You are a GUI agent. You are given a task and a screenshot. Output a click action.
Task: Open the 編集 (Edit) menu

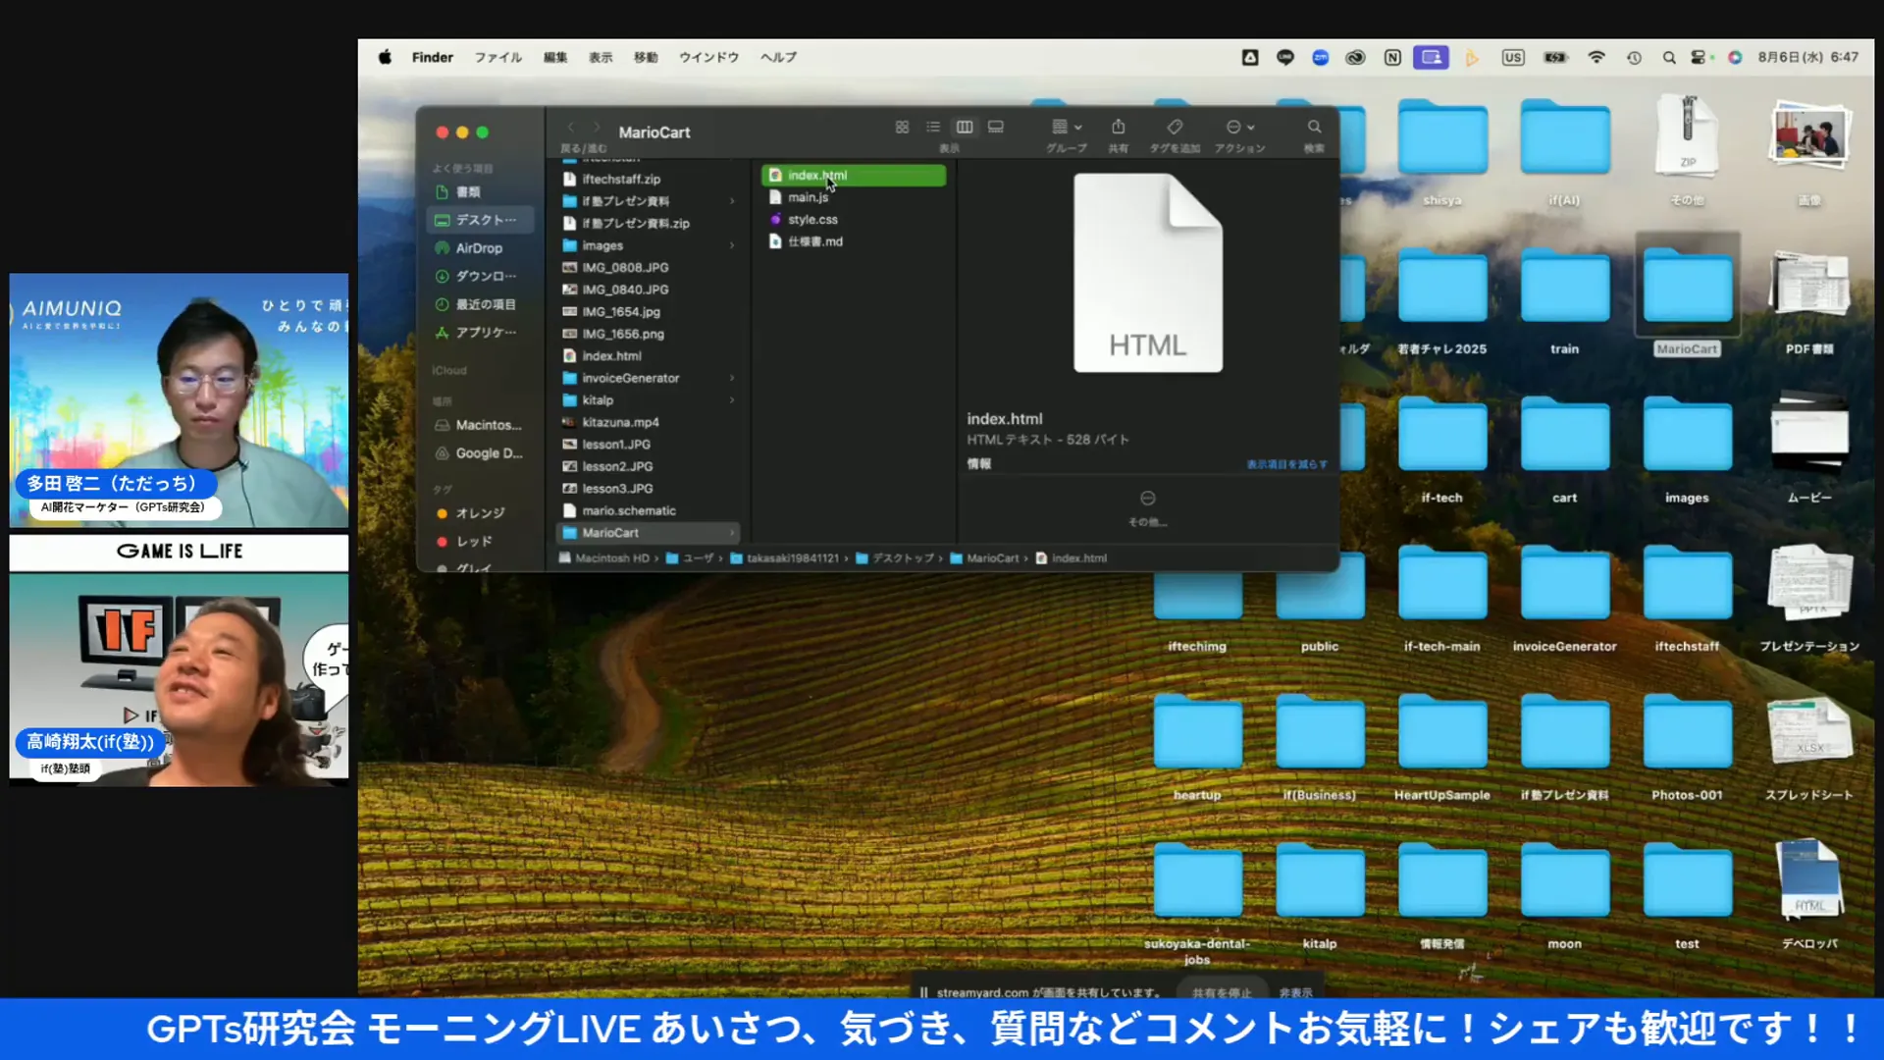tap(555, 57)
